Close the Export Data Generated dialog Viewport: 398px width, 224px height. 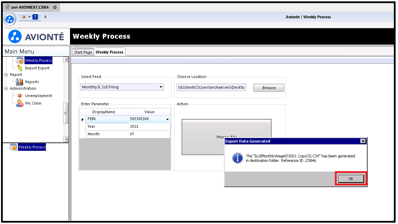pos(363,141)
